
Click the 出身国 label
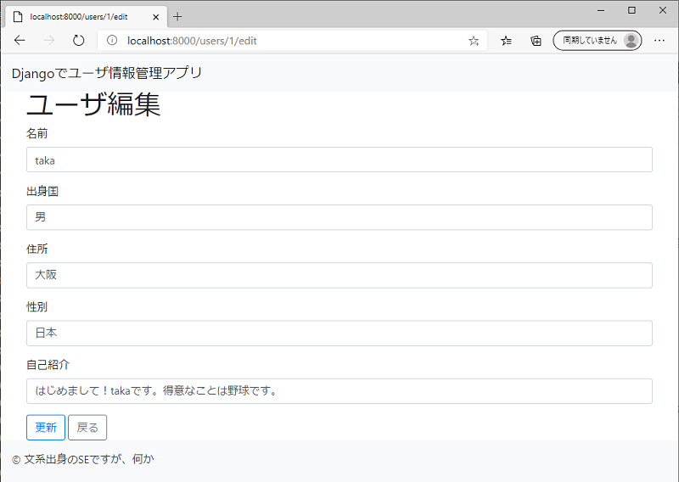click(42, 191)
